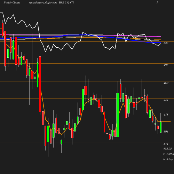The height and width of the screenshot is (174, 174).
Task: Click the tallest green candlestick body
Action: pyautogui.click(x=118, y=115)
